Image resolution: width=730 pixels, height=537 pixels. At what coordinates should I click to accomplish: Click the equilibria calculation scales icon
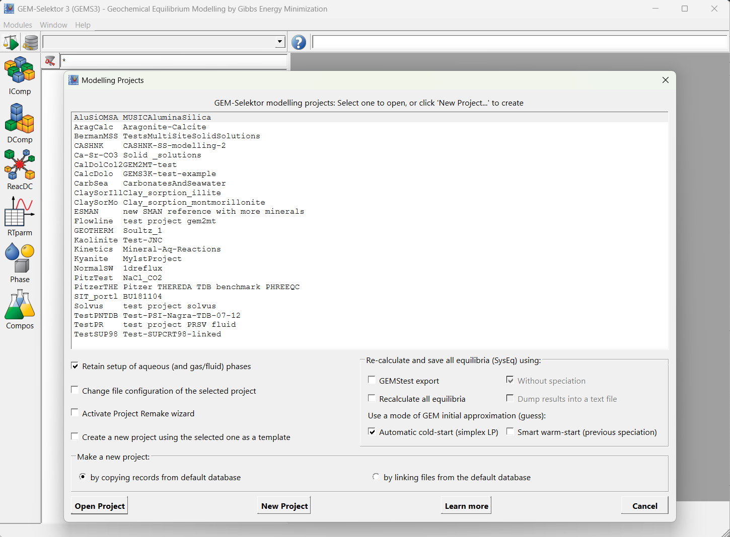click(x=11, y=42)
